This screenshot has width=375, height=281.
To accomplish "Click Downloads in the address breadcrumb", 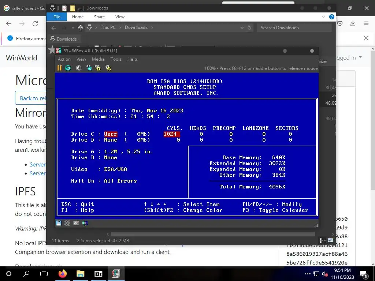I will [136, 27].
